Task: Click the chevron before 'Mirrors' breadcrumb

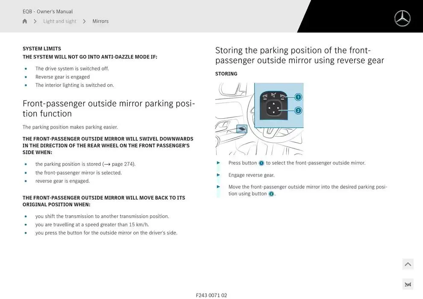Action: 84,21
